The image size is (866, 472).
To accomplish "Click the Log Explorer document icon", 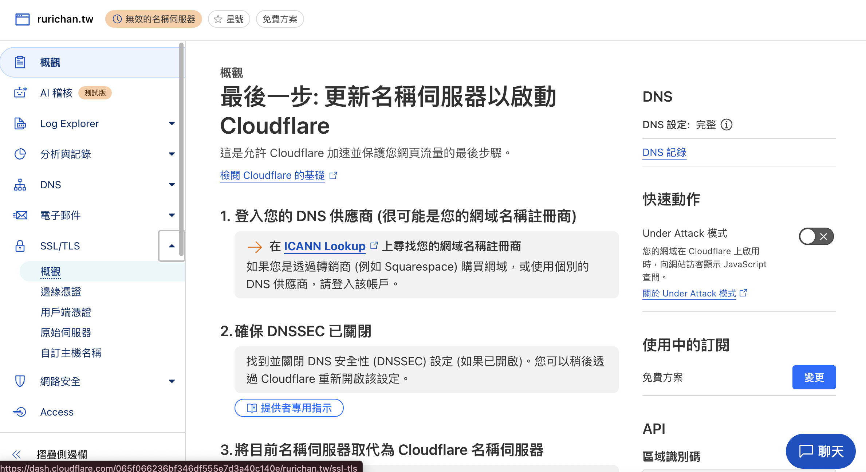I will coord(20,123).
